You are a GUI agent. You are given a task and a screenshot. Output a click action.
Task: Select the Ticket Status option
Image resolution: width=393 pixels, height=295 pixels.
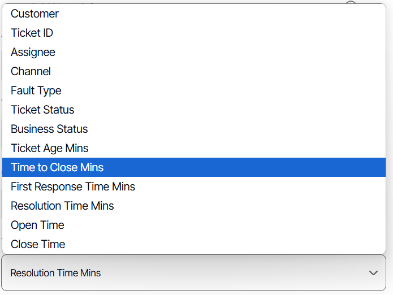(x=42, y=110)
